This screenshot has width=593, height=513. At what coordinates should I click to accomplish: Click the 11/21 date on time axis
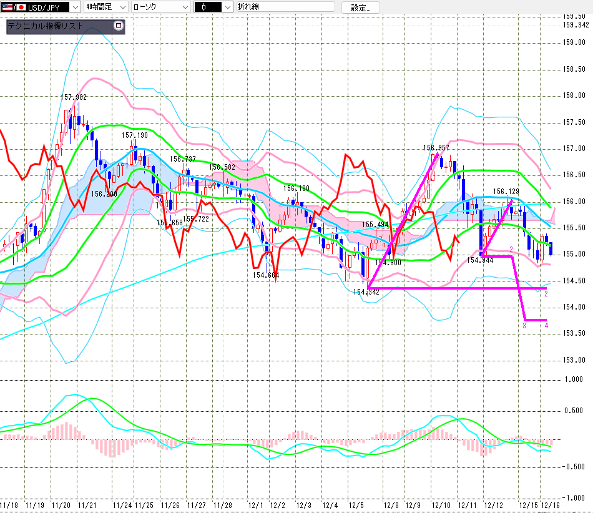(87, 504)
